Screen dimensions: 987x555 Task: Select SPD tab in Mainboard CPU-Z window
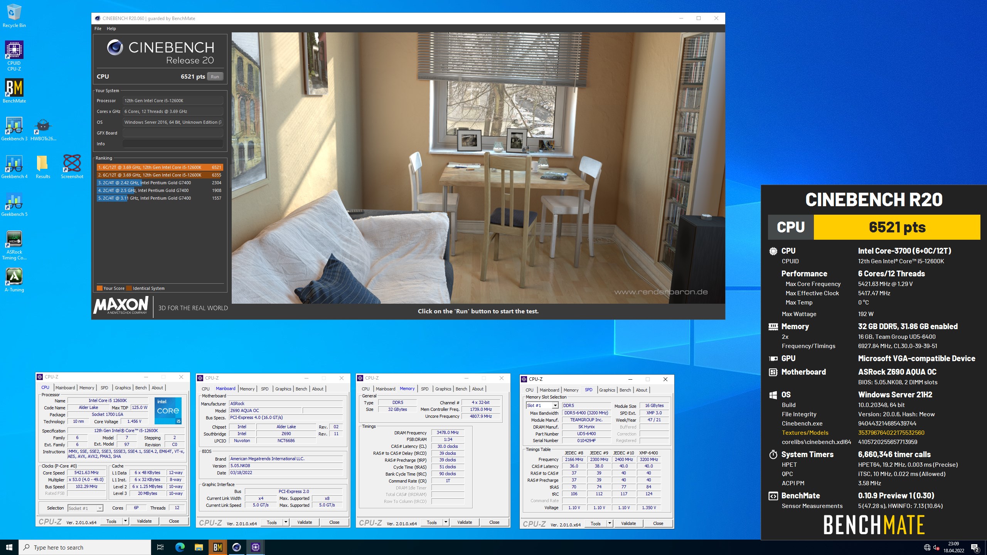(265, 389)
